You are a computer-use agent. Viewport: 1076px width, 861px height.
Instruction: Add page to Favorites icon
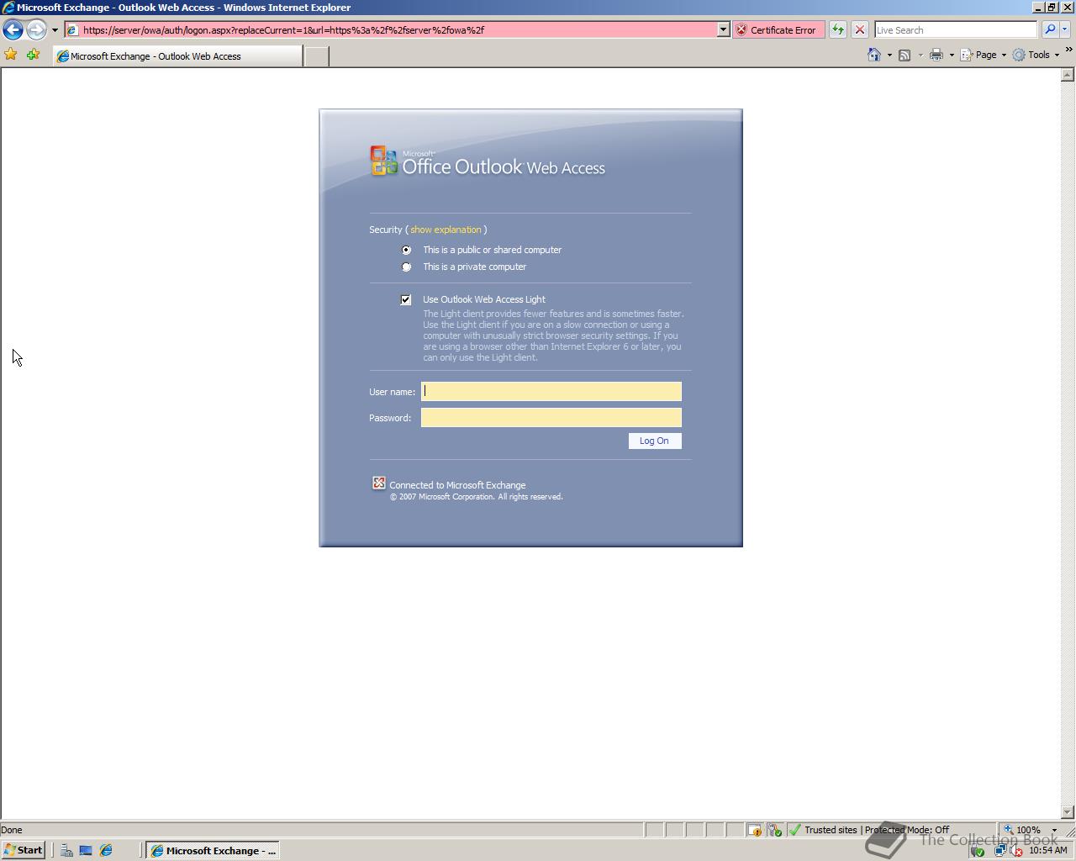pyautogui.click(x=33, y=55)
